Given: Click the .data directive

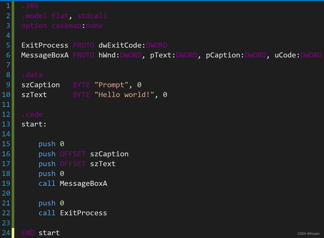Looking at the screenshot, I should point(32,75).
